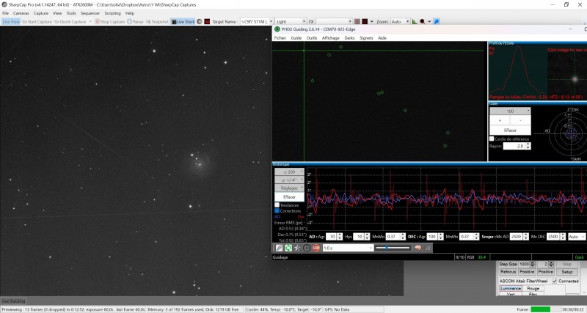Open the Auto Dec guide mode dropdown
The width and height of the screenshot is (587, 313).
(x=577, y=237)
